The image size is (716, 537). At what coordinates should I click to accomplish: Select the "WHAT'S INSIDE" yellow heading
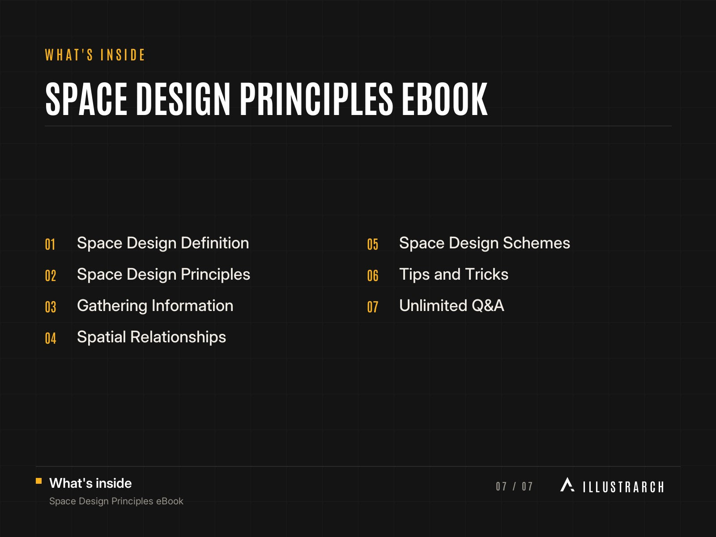pos(95,55)
